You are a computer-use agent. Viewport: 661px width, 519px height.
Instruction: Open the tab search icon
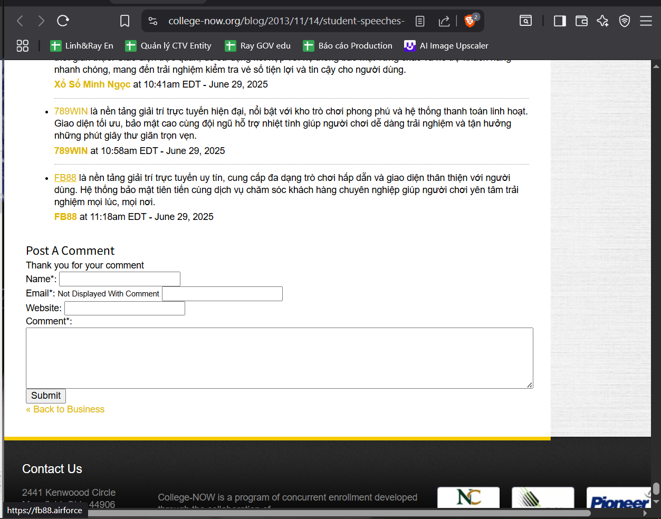coord(525,21)
